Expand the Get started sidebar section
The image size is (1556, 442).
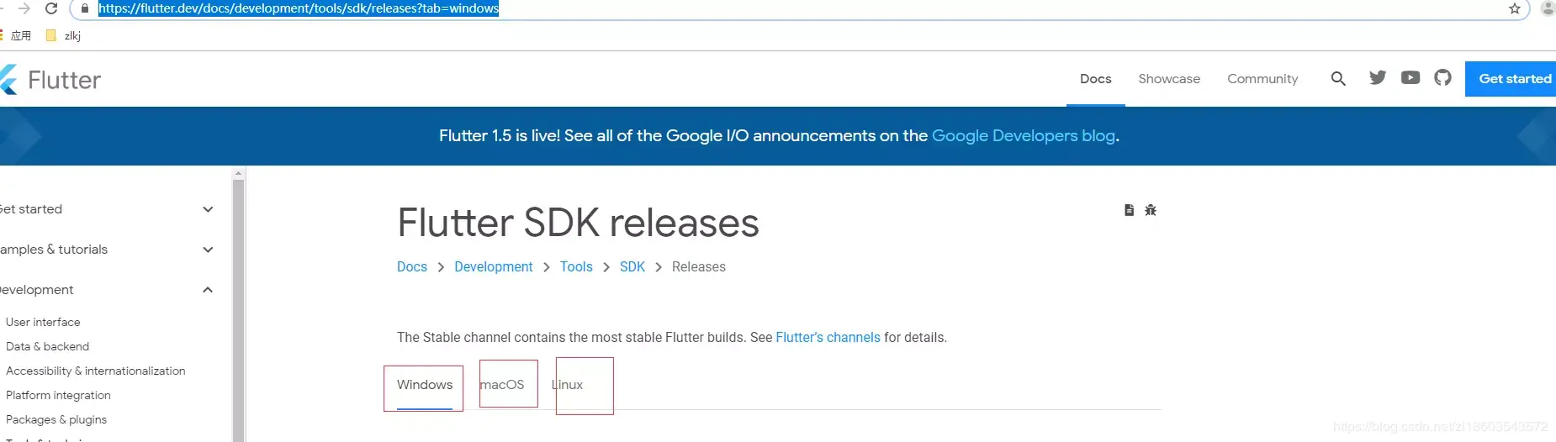(208, 209)
